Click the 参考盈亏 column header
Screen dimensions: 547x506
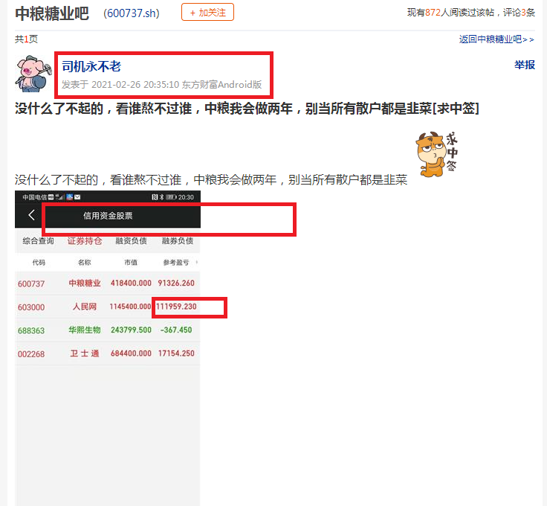pyautogui.click(x=176, y=262)
